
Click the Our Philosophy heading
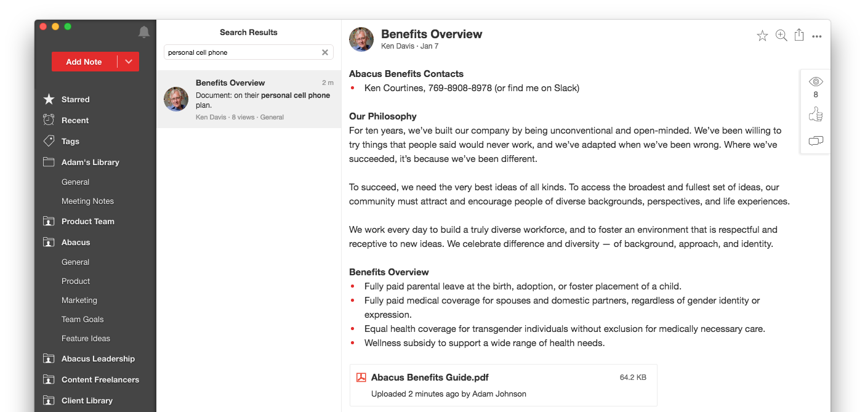coord(383,116)
